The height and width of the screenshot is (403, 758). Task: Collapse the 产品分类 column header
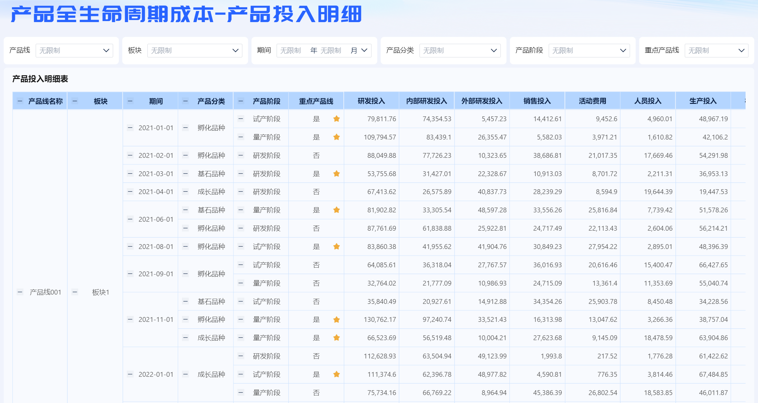(x=185, y=101)
